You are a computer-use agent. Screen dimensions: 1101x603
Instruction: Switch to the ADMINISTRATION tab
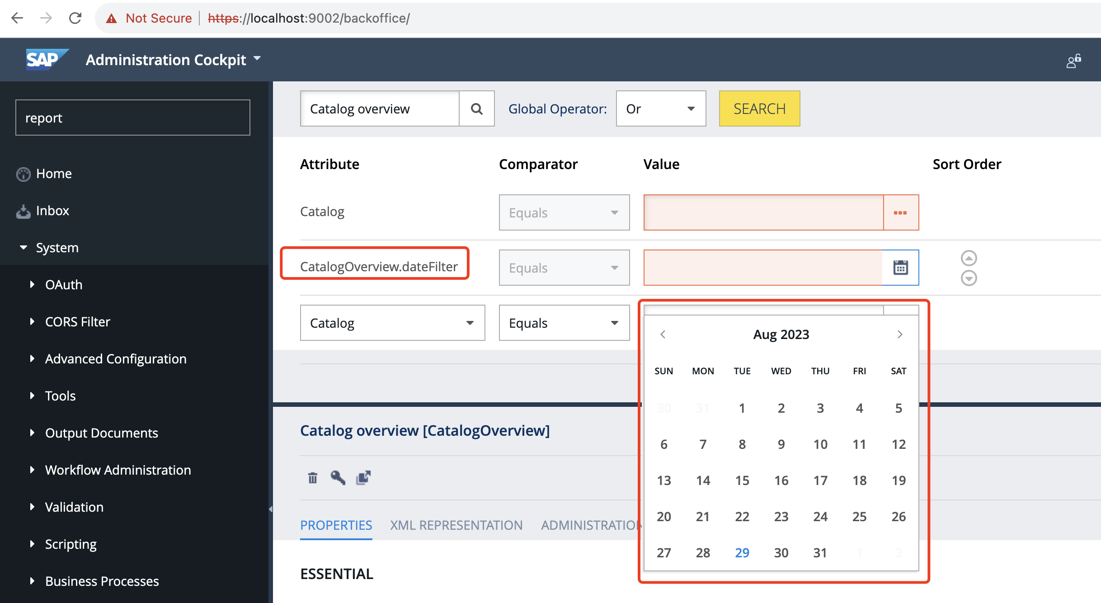coord(591,525)
